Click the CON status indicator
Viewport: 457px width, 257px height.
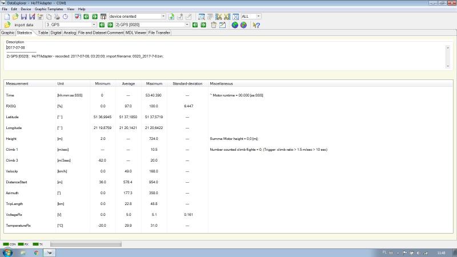[x=10, y=244]
